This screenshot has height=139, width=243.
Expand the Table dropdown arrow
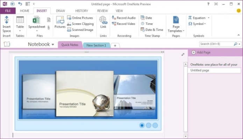click(20, 31)
